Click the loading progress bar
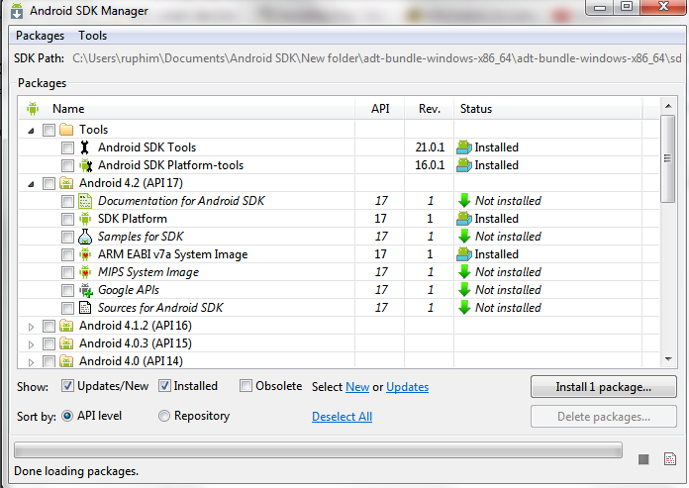689x488 pixels. (x=318, y=450)
